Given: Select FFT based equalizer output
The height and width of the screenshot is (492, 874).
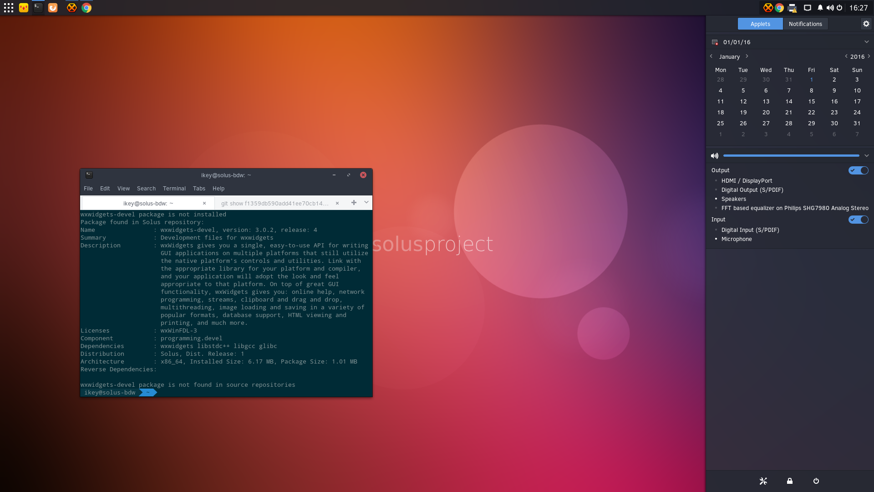Looking at the screenshot, I should [x=795, y=208].
